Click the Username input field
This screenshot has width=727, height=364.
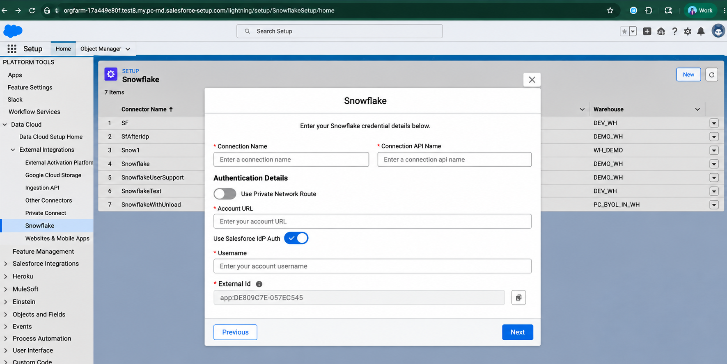pyautogui.click(x=372, y=266)
